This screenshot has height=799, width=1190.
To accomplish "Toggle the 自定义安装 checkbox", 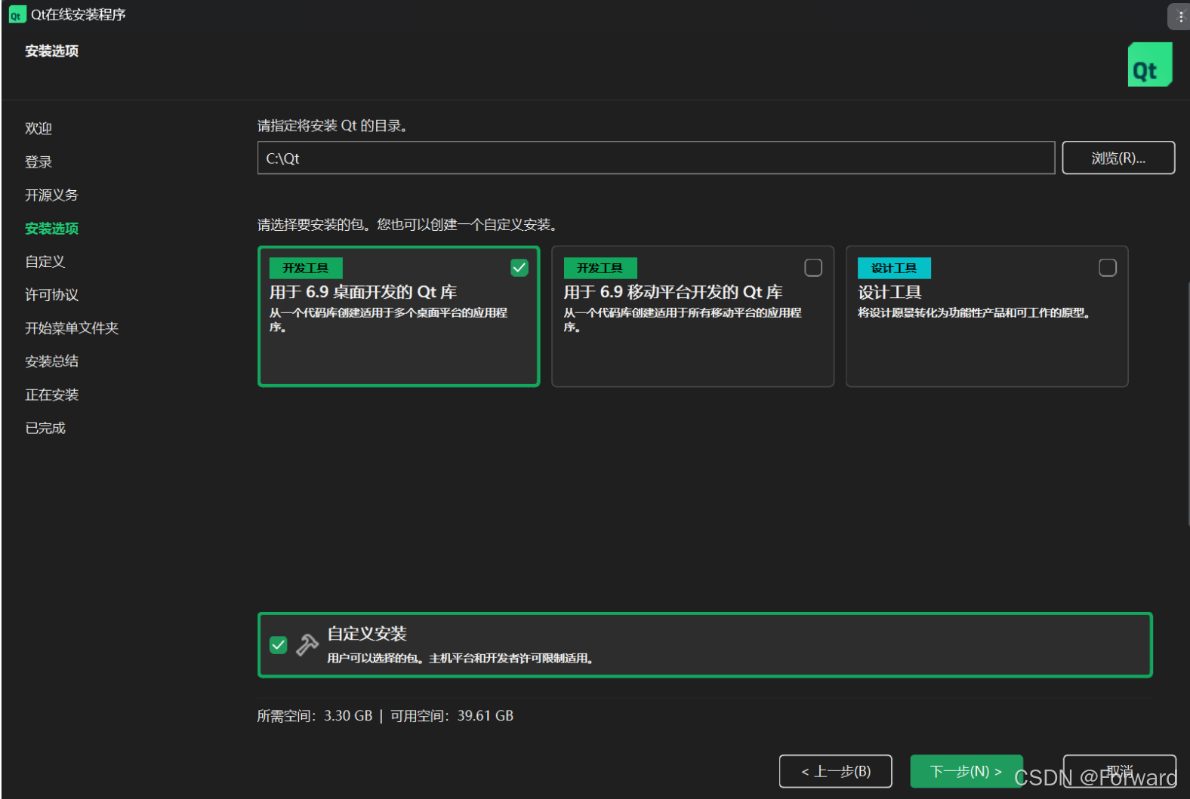I will click(279, 645).
